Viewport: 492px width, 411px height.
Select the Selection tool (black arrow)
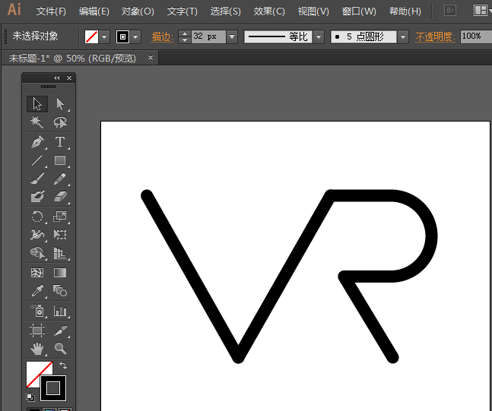37,104
